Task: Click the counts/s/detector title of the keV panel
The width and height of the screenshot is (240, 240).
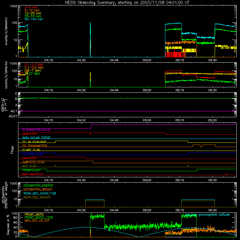Action: click(x=6, y=31)
